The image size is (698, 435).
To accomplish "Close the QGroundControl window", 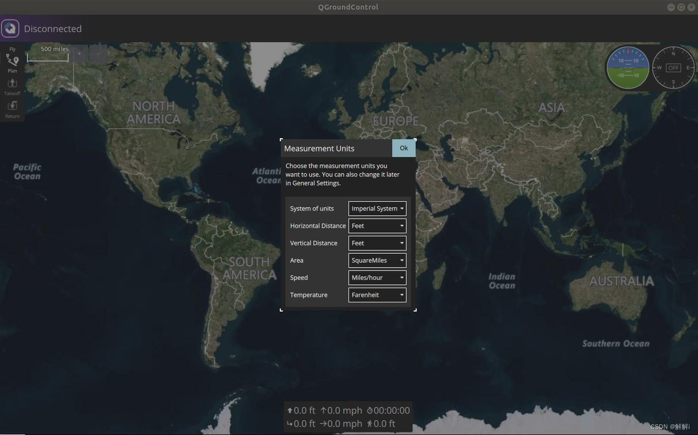I will [691, 7].
